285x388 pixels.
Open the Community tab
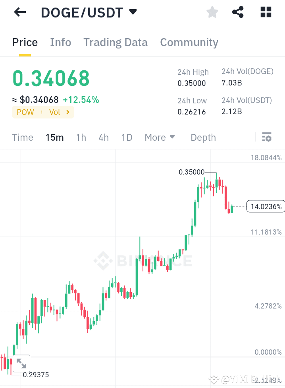point(189,42)
